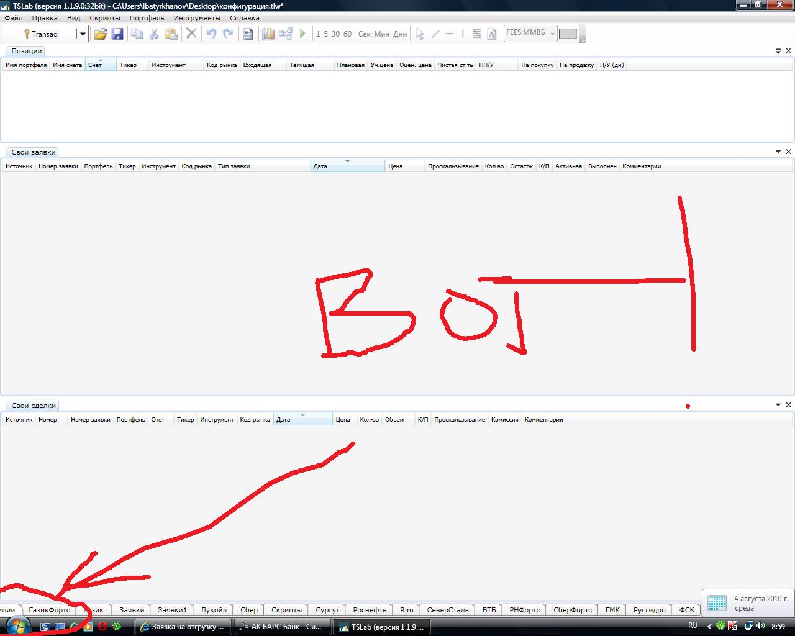Switch to the Сбер tab
The height and width of the screenshot is (636, 795).
[x=249, y=610]
